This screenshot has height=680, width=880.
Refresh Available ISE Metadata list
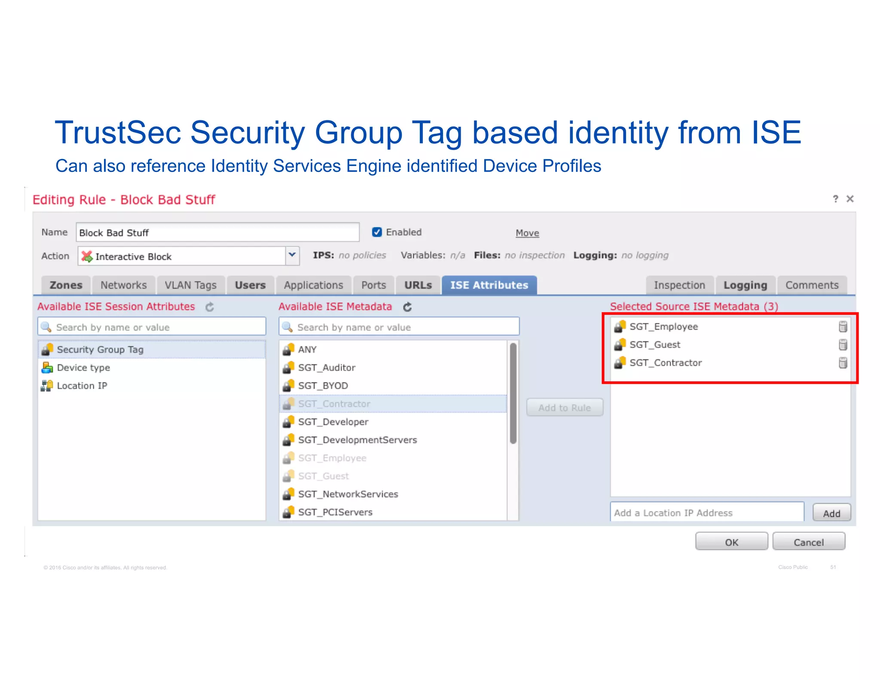click(x=407, y=307)
